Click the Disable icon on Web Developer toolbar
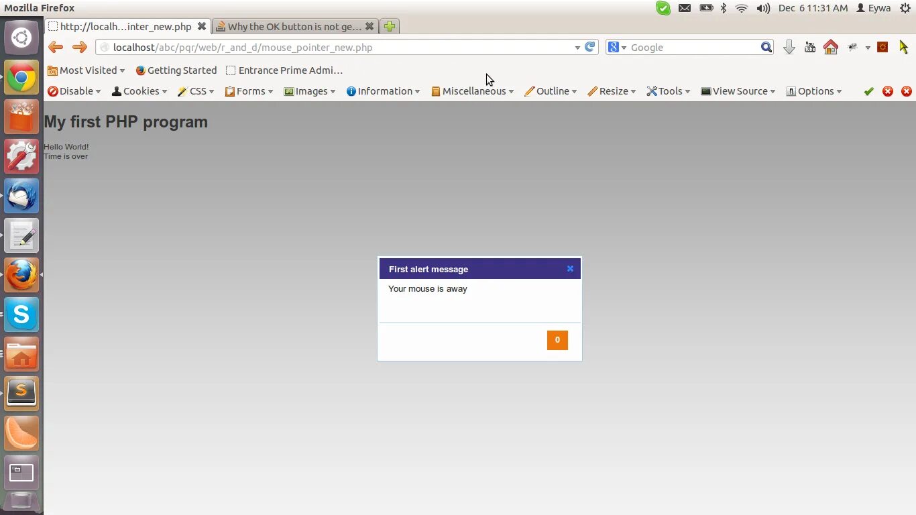 53,91
